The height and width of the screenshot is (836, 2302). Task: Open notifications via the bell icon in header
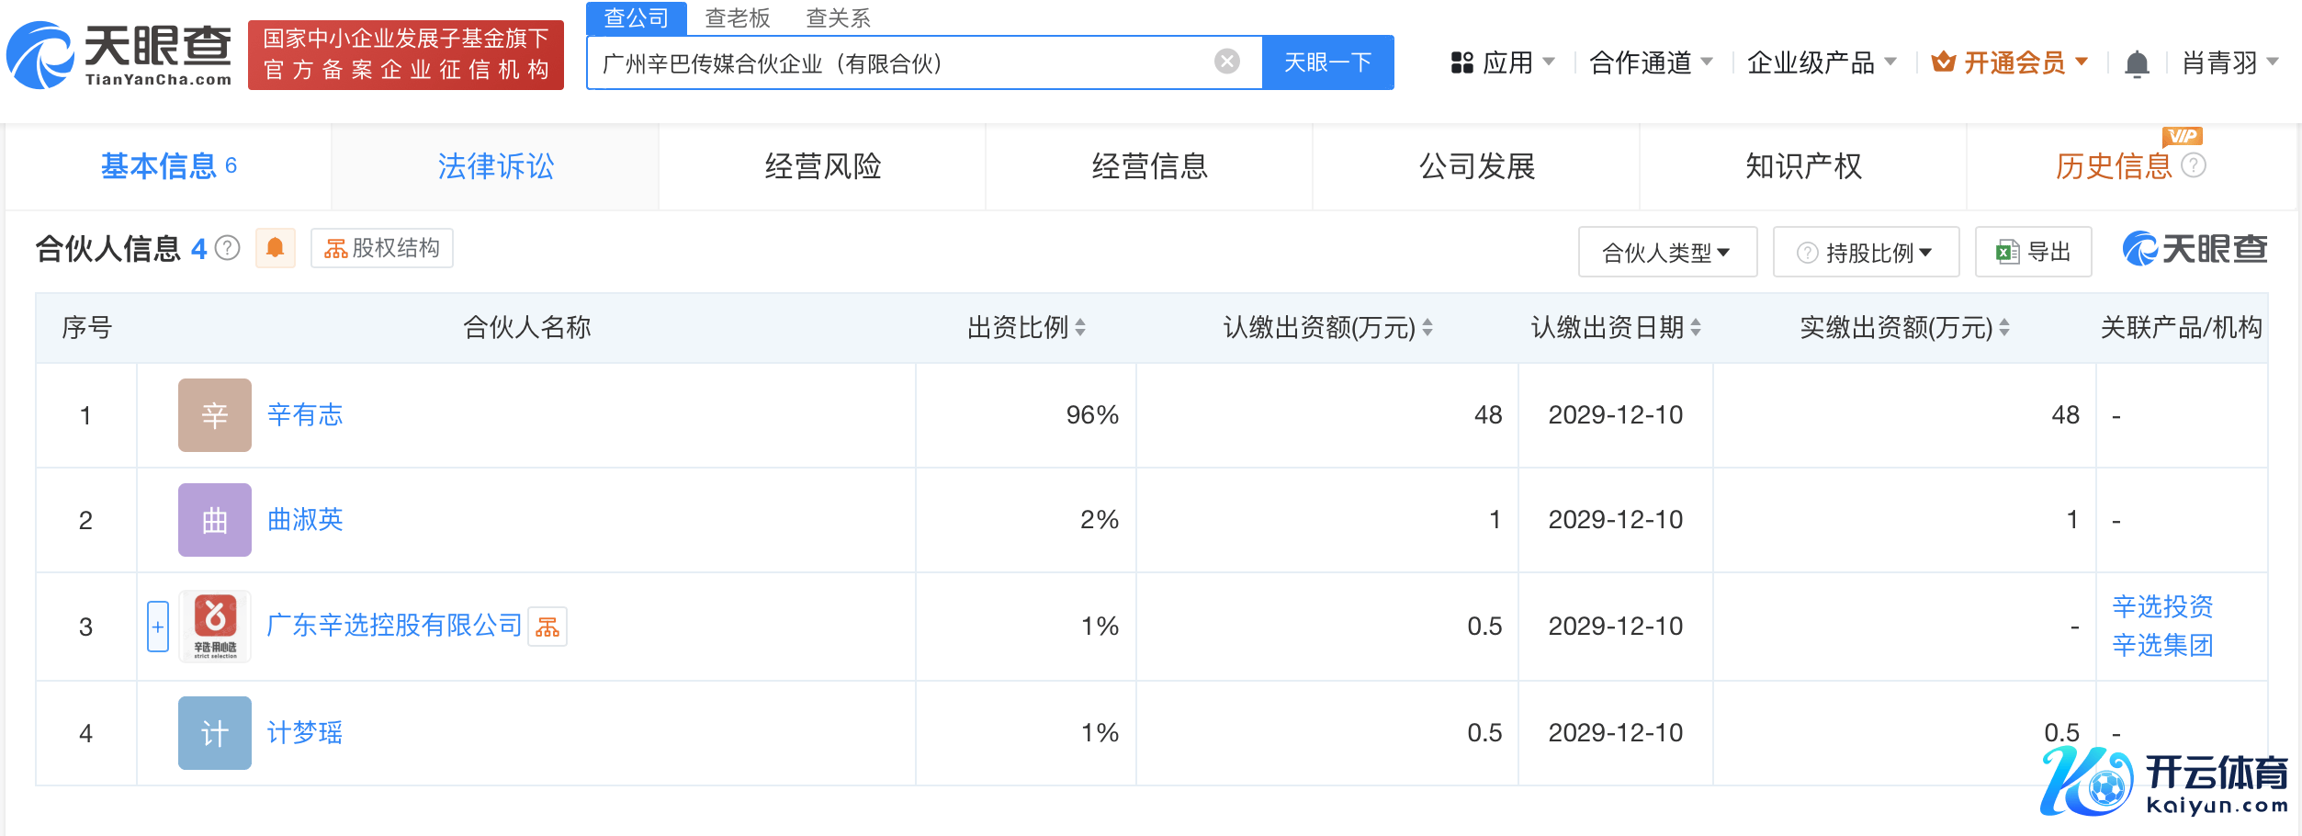click(x=2137, y=64)
